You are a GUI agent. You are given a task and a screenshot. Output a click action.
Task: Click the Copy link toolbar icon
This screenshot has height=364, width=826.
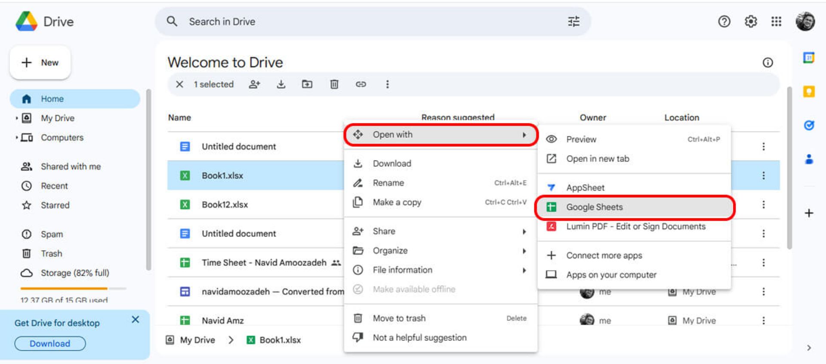pyautogui.click(x=361, y=84)
